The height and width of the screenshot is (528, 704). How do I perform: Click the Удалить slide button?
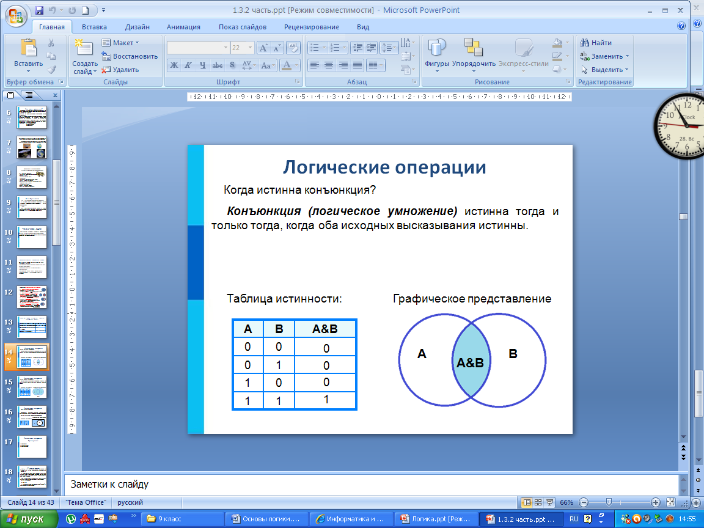click(120, 70)
